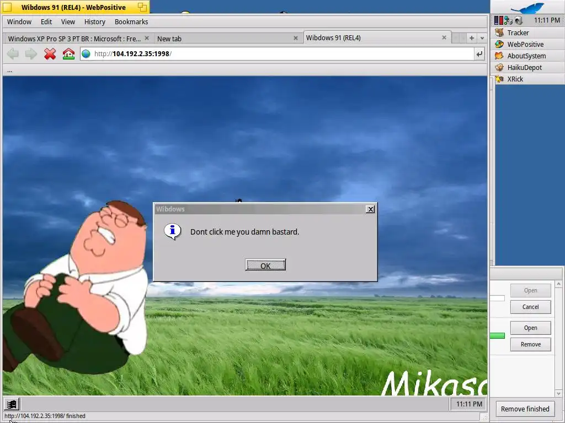Click the Wibdows taskbar clock 11:11 PM

469,404
